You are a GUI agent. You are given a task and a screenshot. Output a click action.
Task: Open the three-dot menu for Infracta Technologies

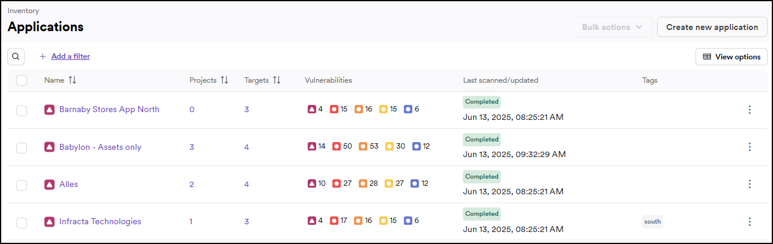point(749,222)
